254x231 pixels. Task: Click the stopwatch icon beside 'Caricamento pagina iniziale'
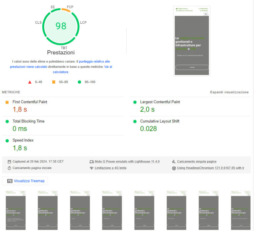click(x=9, y=168)
